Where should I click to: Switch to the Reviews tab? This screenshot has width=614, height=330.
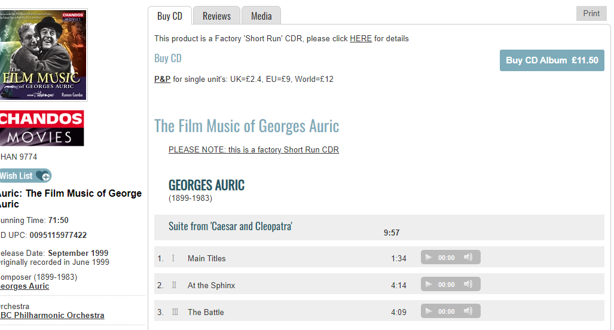coord(216,16)
